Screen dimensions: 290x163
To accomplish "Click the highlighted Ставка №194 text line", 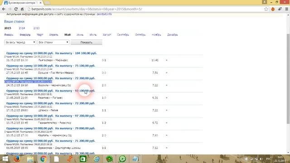I will pyautogui.click(x=28, y=81).
